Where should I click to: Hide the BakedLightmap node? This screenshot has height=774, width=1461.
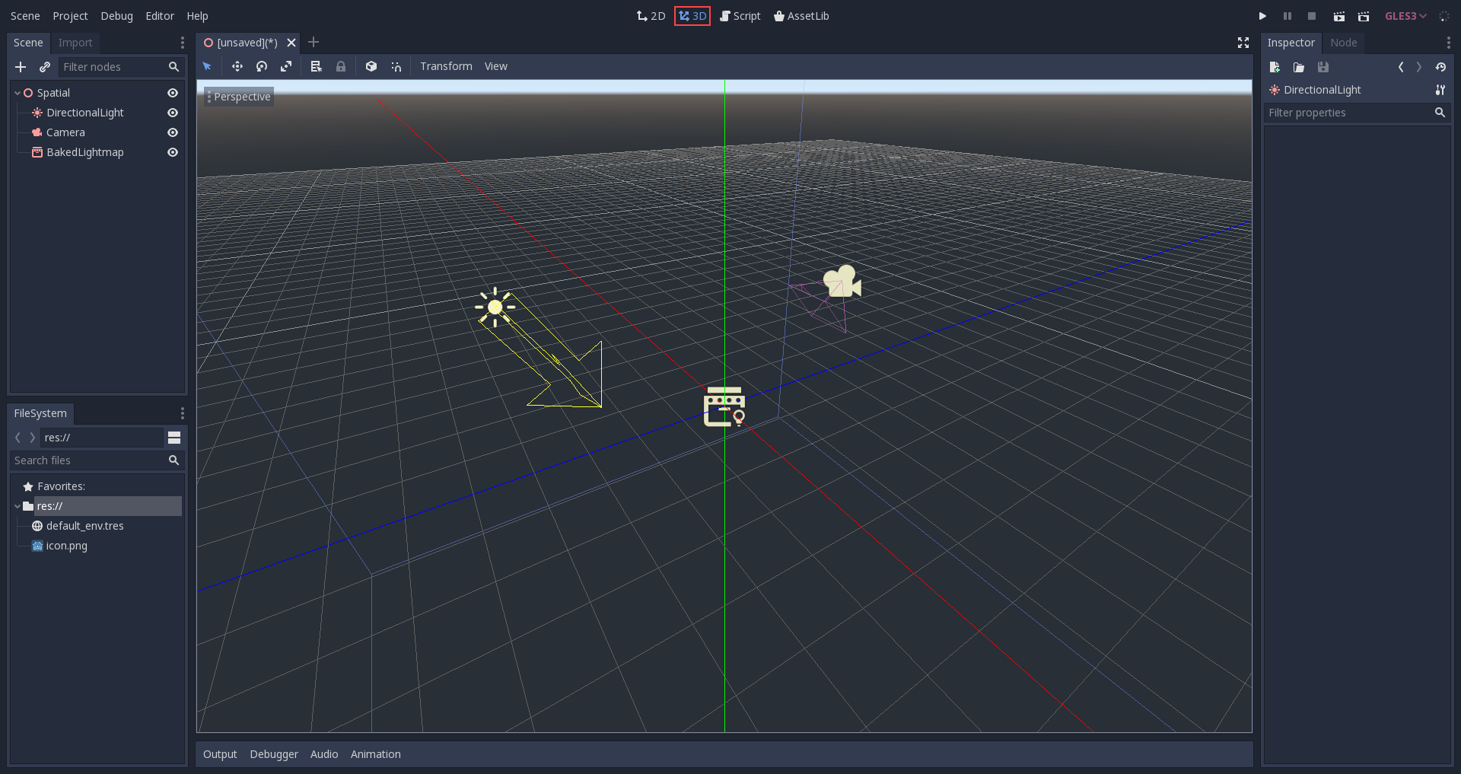click(x=173, y=151)
